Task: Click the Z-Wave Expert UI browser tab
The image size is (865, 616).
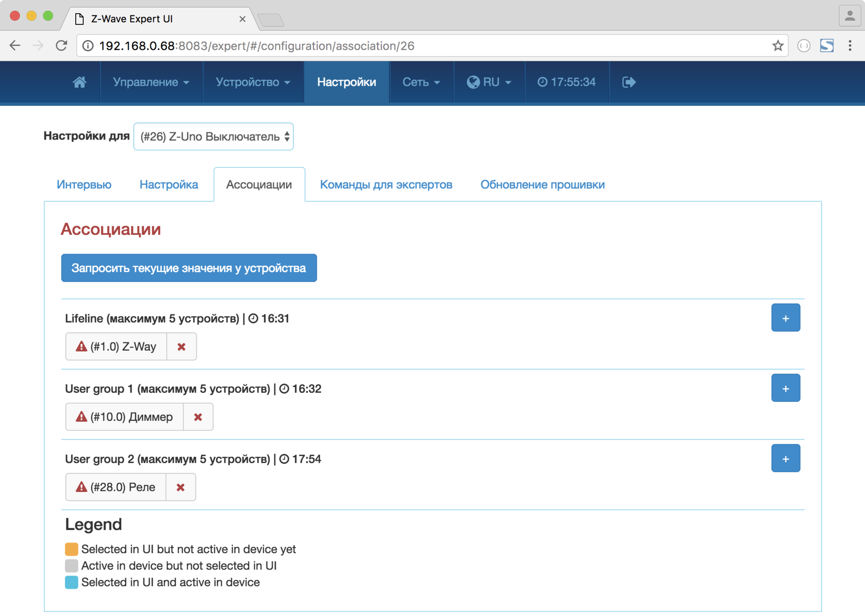Action: 160,19
